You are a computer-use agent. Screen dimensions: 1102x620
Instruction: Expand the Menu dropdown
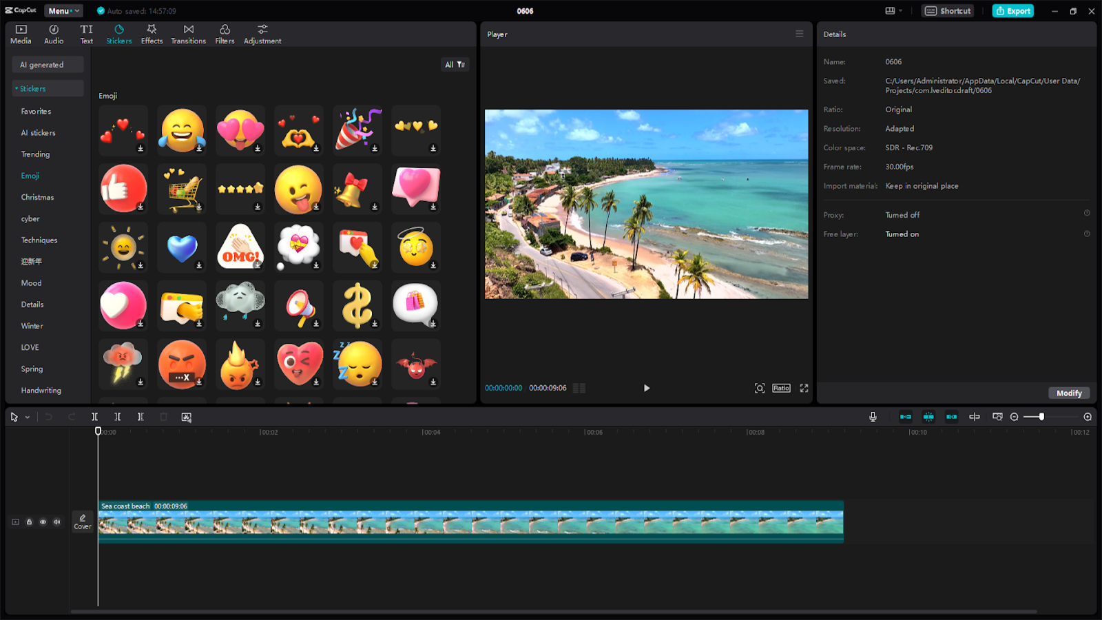63,11
